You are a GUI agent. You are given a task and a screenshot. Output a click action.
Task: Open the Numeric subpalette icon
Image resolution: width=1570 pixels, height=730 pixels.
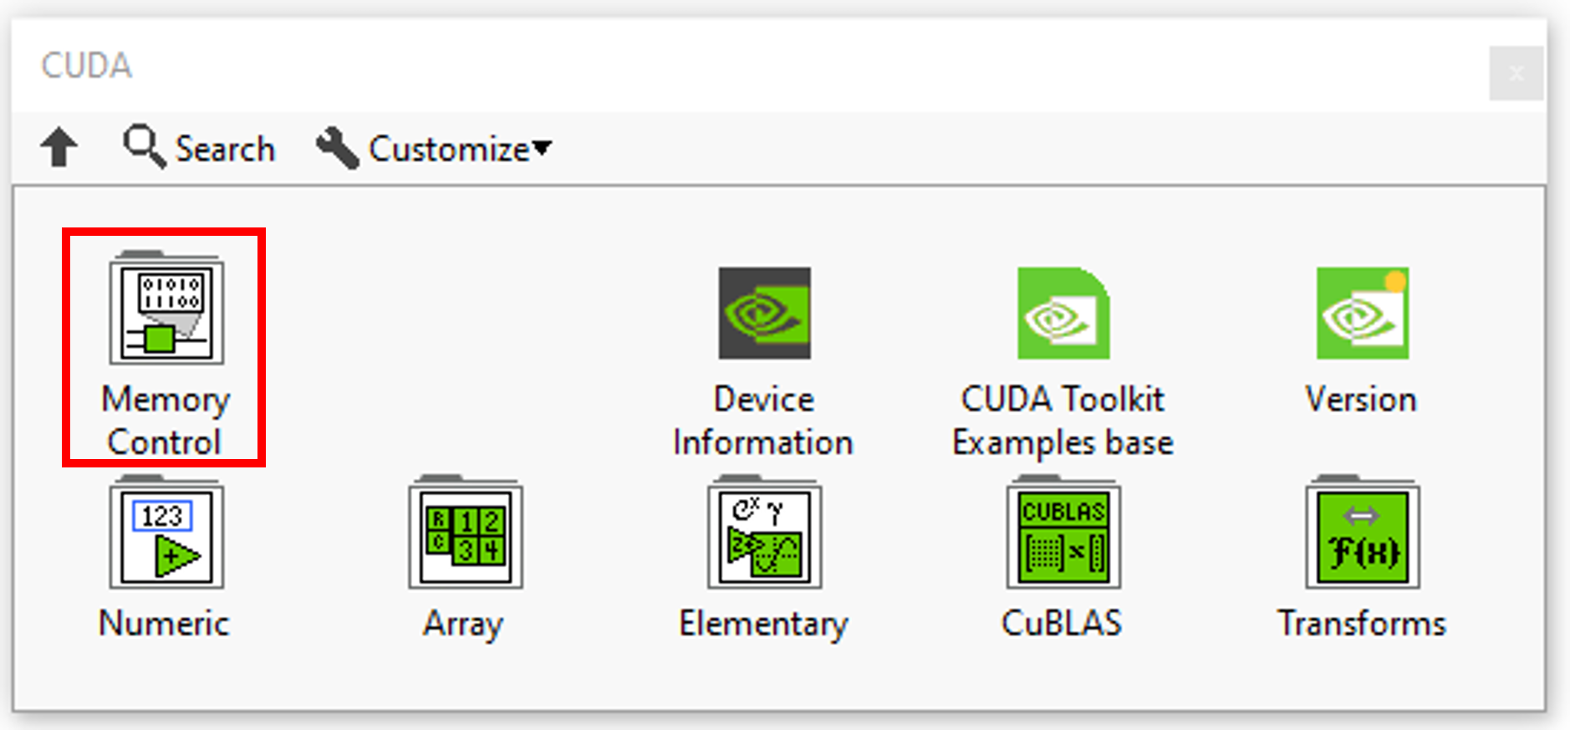[166, 536]
